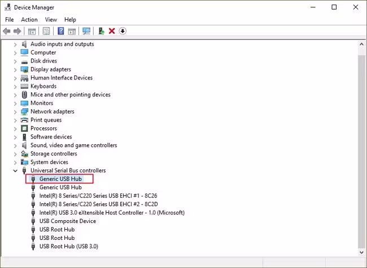367x268 pixels.
Task: Open the Action menu
Action: tap(29, 20)
